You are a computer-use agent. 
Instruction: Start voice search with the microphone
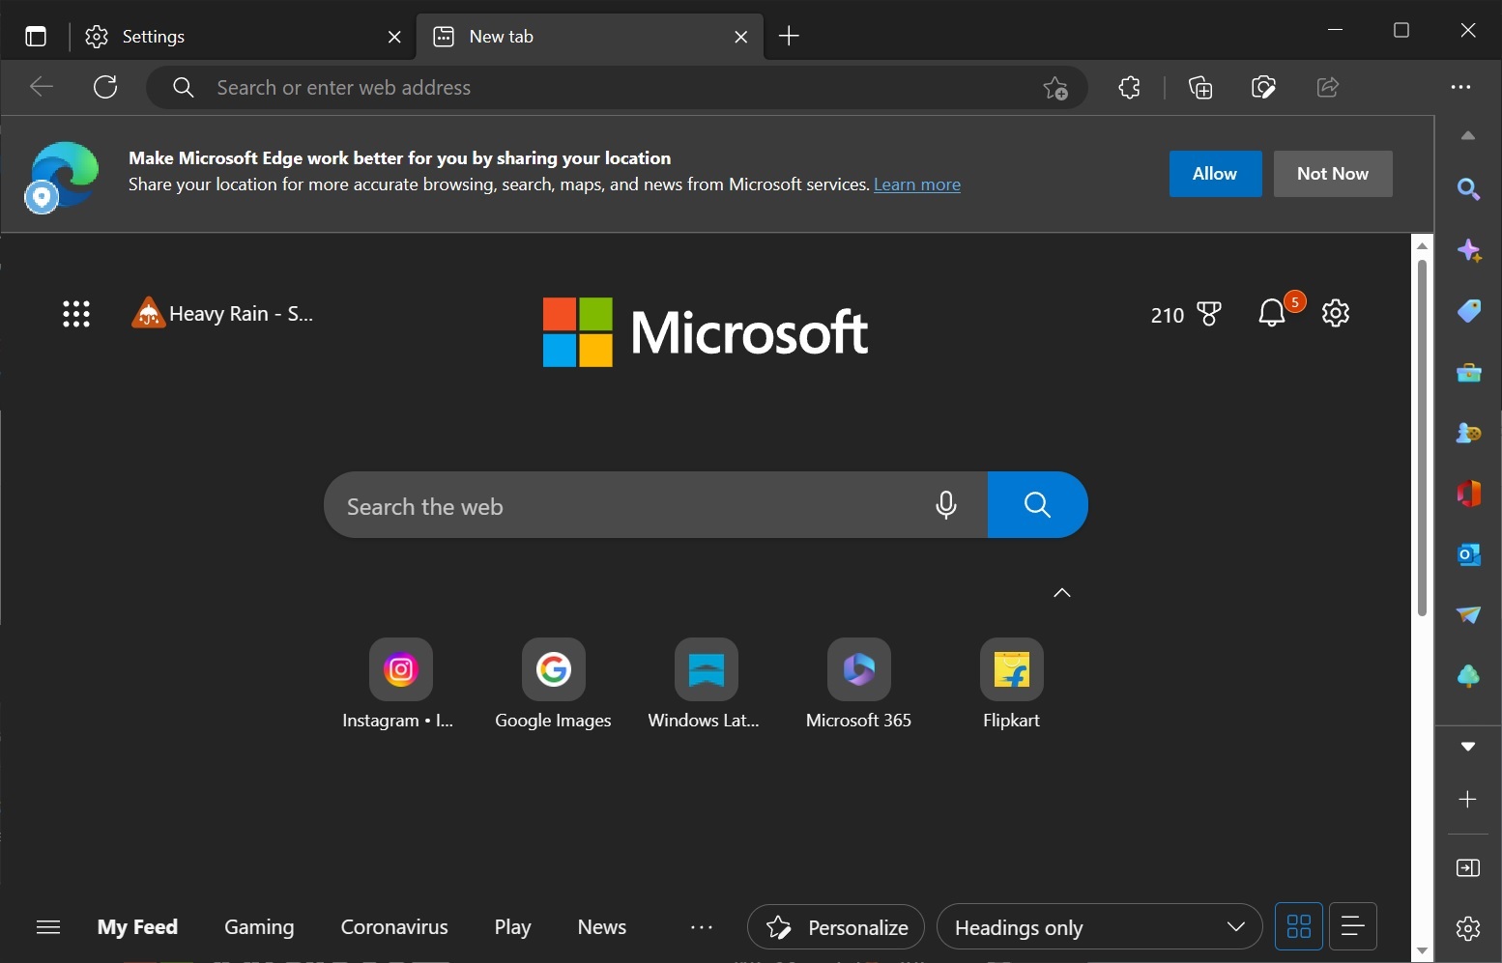coord(945,504)
